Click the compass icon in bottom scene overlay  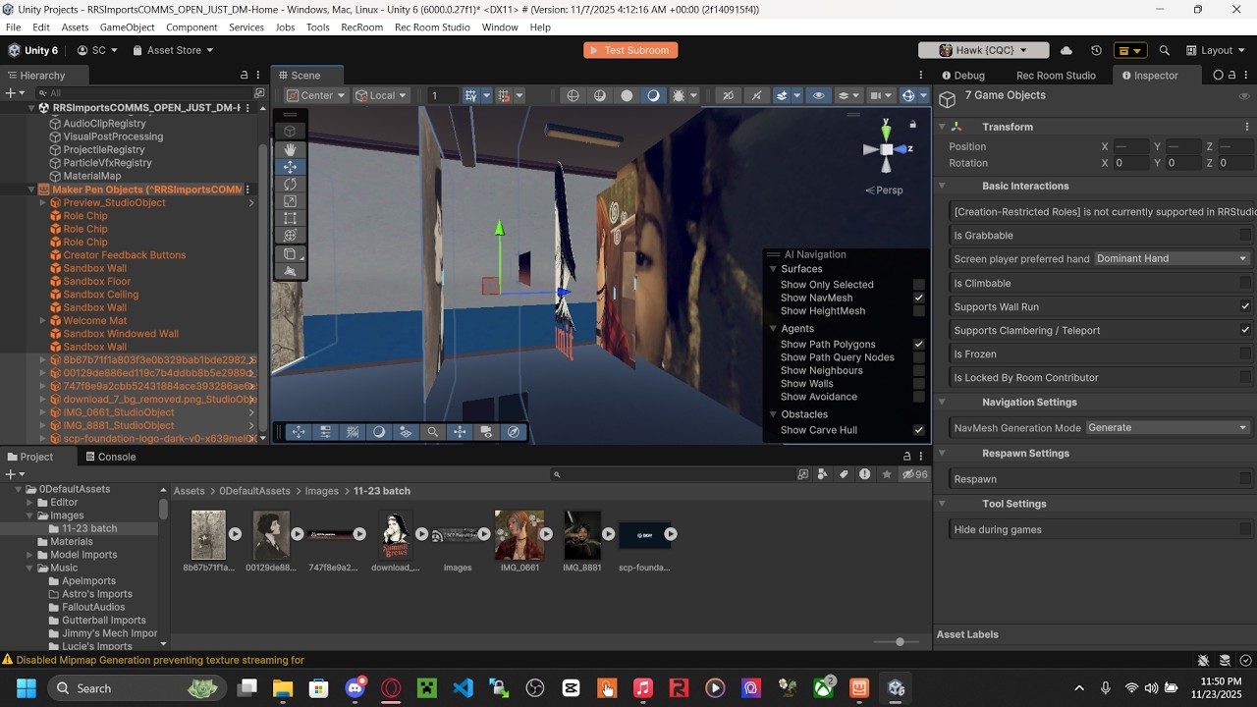point(513,432)
